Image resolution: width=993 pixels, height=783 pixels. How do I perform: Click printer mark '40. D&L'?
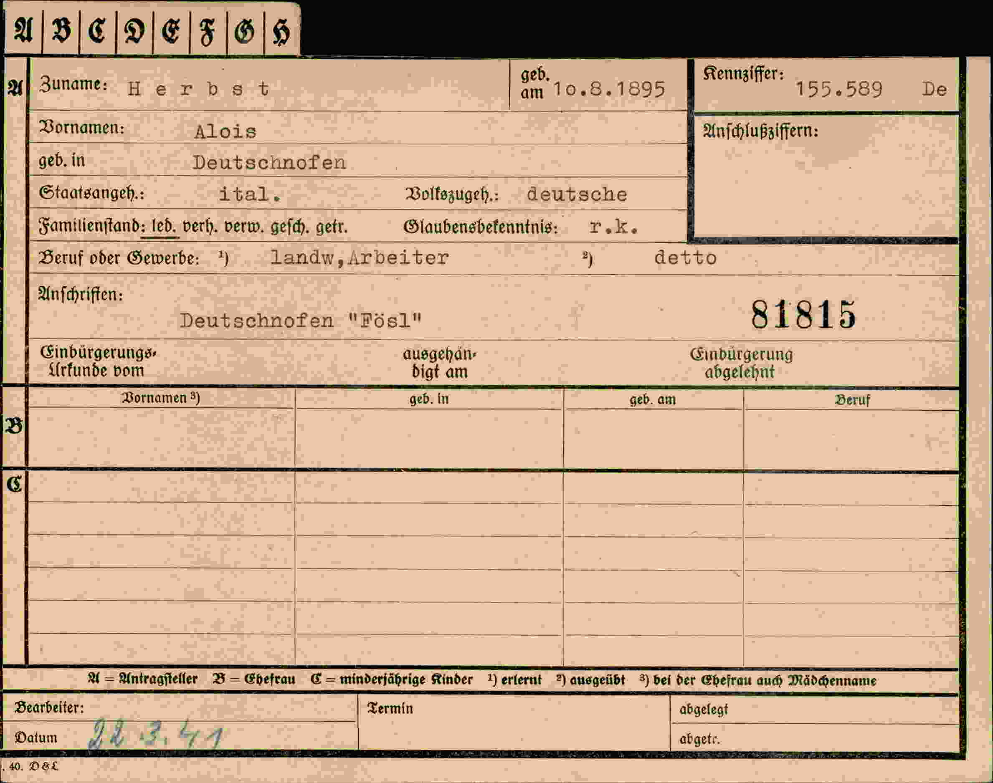click(33, 766)
